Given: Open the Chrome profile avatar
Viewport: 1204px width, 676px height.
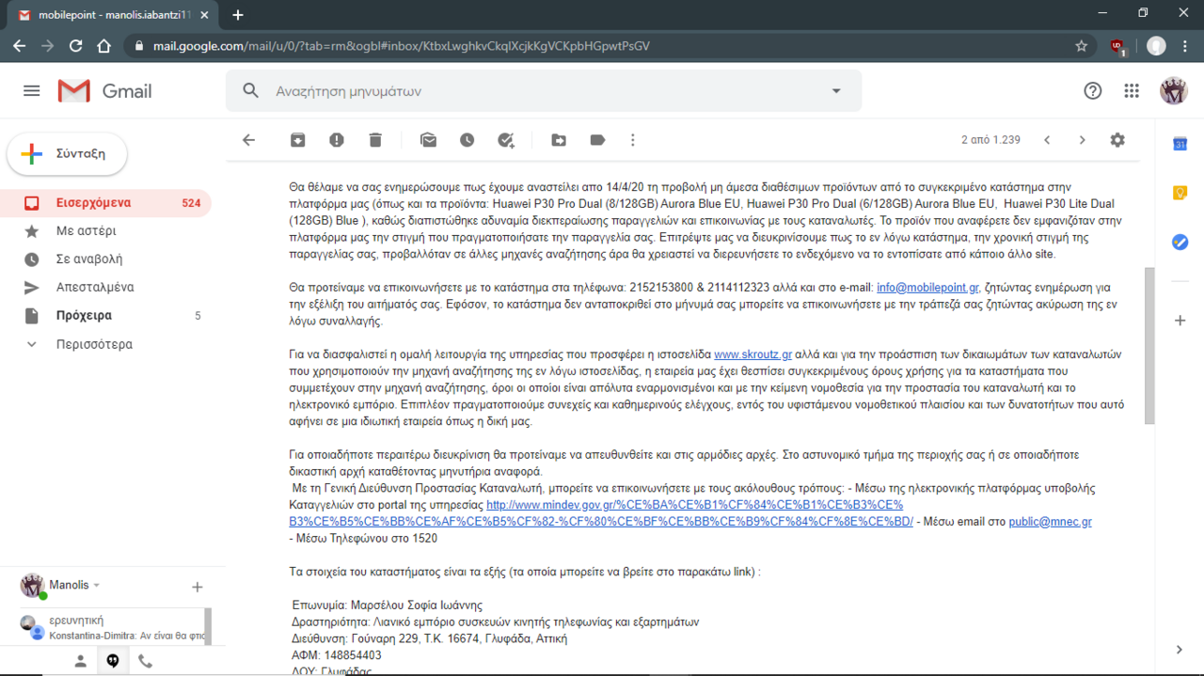Looking at the screenshot, I should [1156, 46].
